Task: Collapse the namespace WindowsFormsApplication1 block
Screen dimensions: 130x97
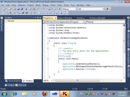Action: pos(48,38)
